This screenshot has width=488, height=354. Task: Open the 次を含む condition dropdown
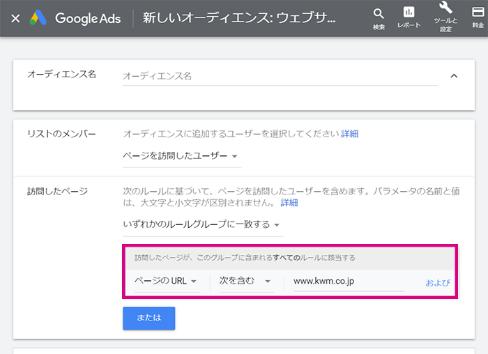click(247, 282)
